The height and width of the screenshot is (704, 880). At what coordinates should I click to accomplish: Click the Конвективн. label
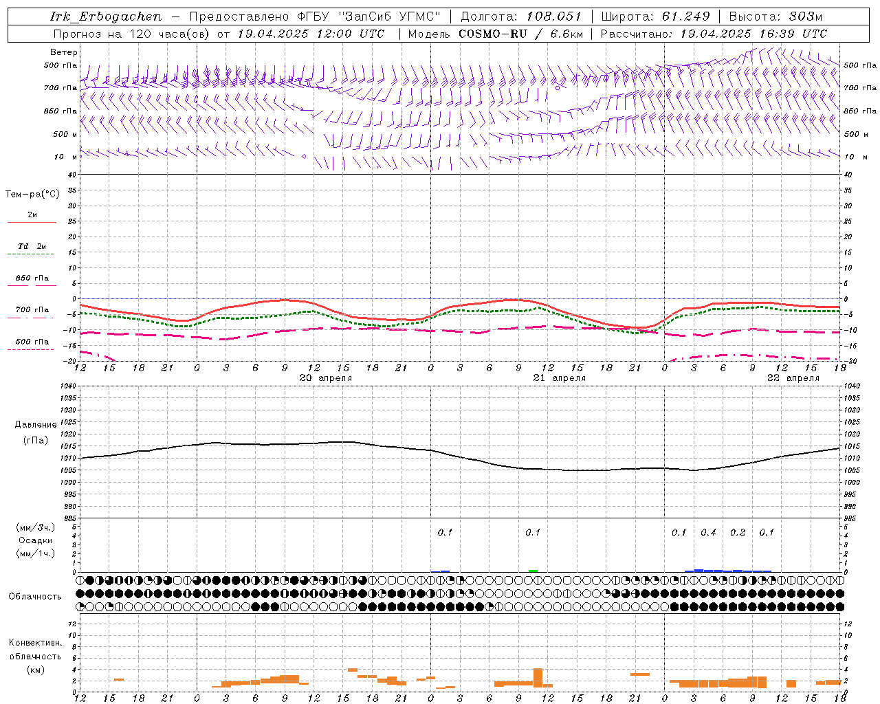click(x=35, y=643)
